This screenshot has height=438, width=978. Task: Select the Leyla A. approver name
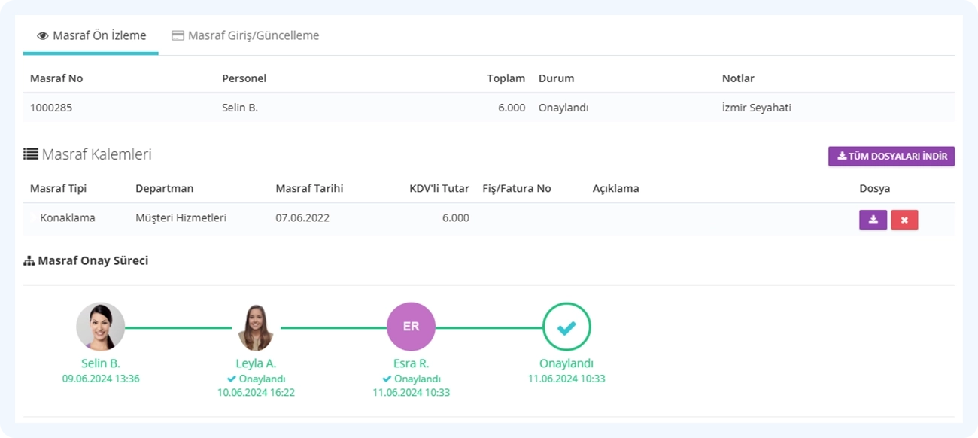[x=256, y=363]
